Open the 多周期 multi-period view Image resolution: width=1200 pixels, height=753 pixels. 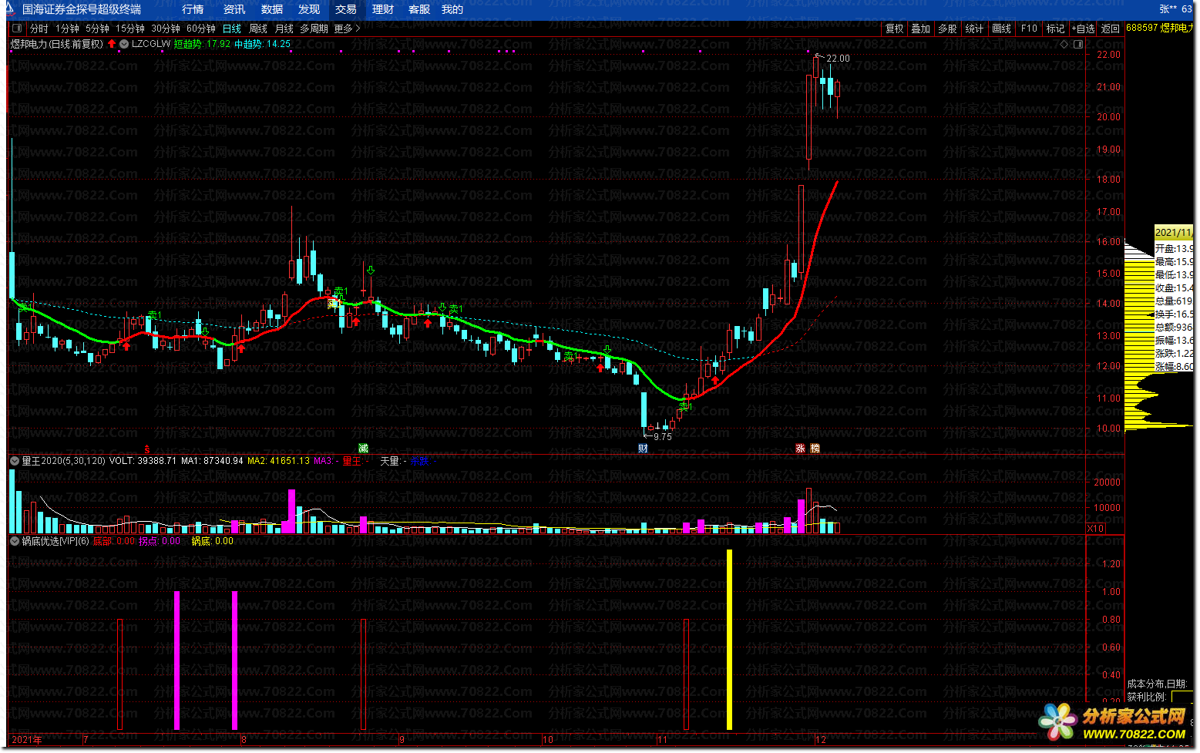(x=314, y=29)
